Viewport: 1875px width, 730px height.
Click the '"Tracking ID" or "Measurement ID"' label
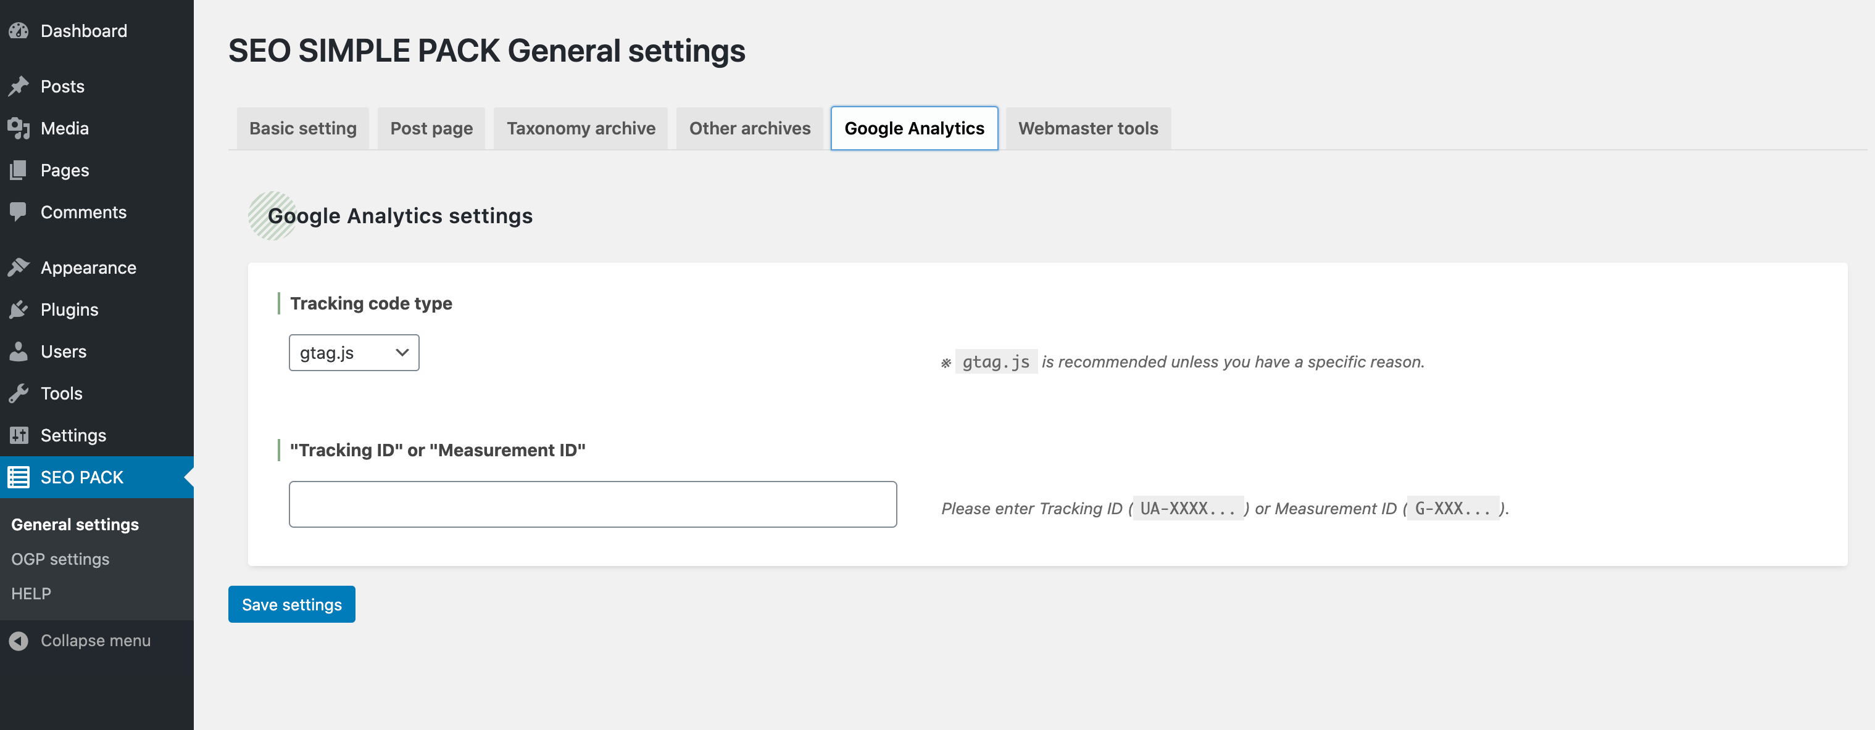[438, 450]
